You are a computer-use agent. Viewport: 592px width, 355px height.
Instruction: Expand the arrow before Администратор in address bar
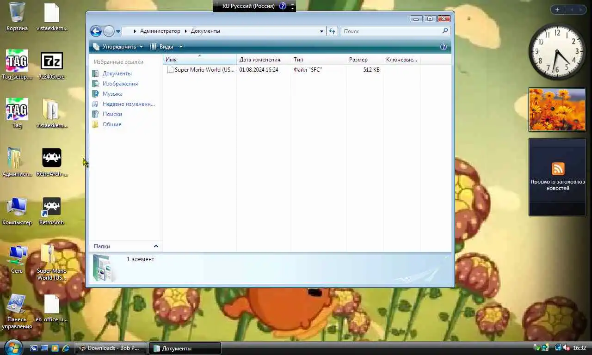[135, 31]
